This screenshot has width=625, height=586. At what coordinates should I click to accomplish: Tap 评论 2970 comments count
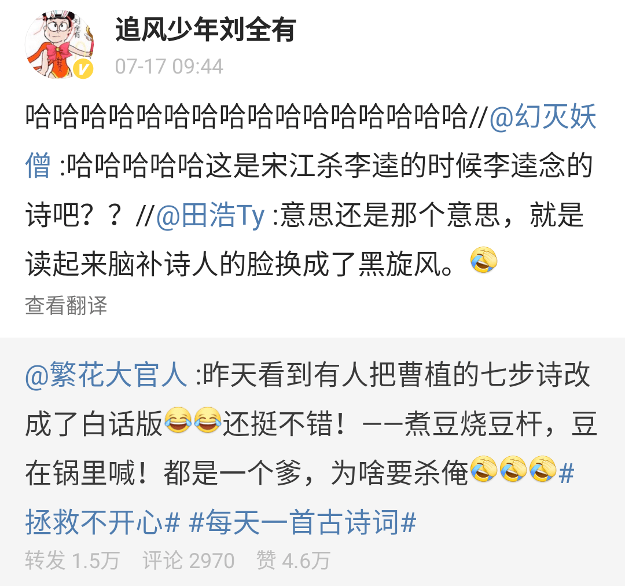point(189,561)
